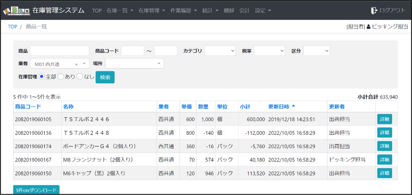Open the 区分 dropdown

click(x=316, y=51)
